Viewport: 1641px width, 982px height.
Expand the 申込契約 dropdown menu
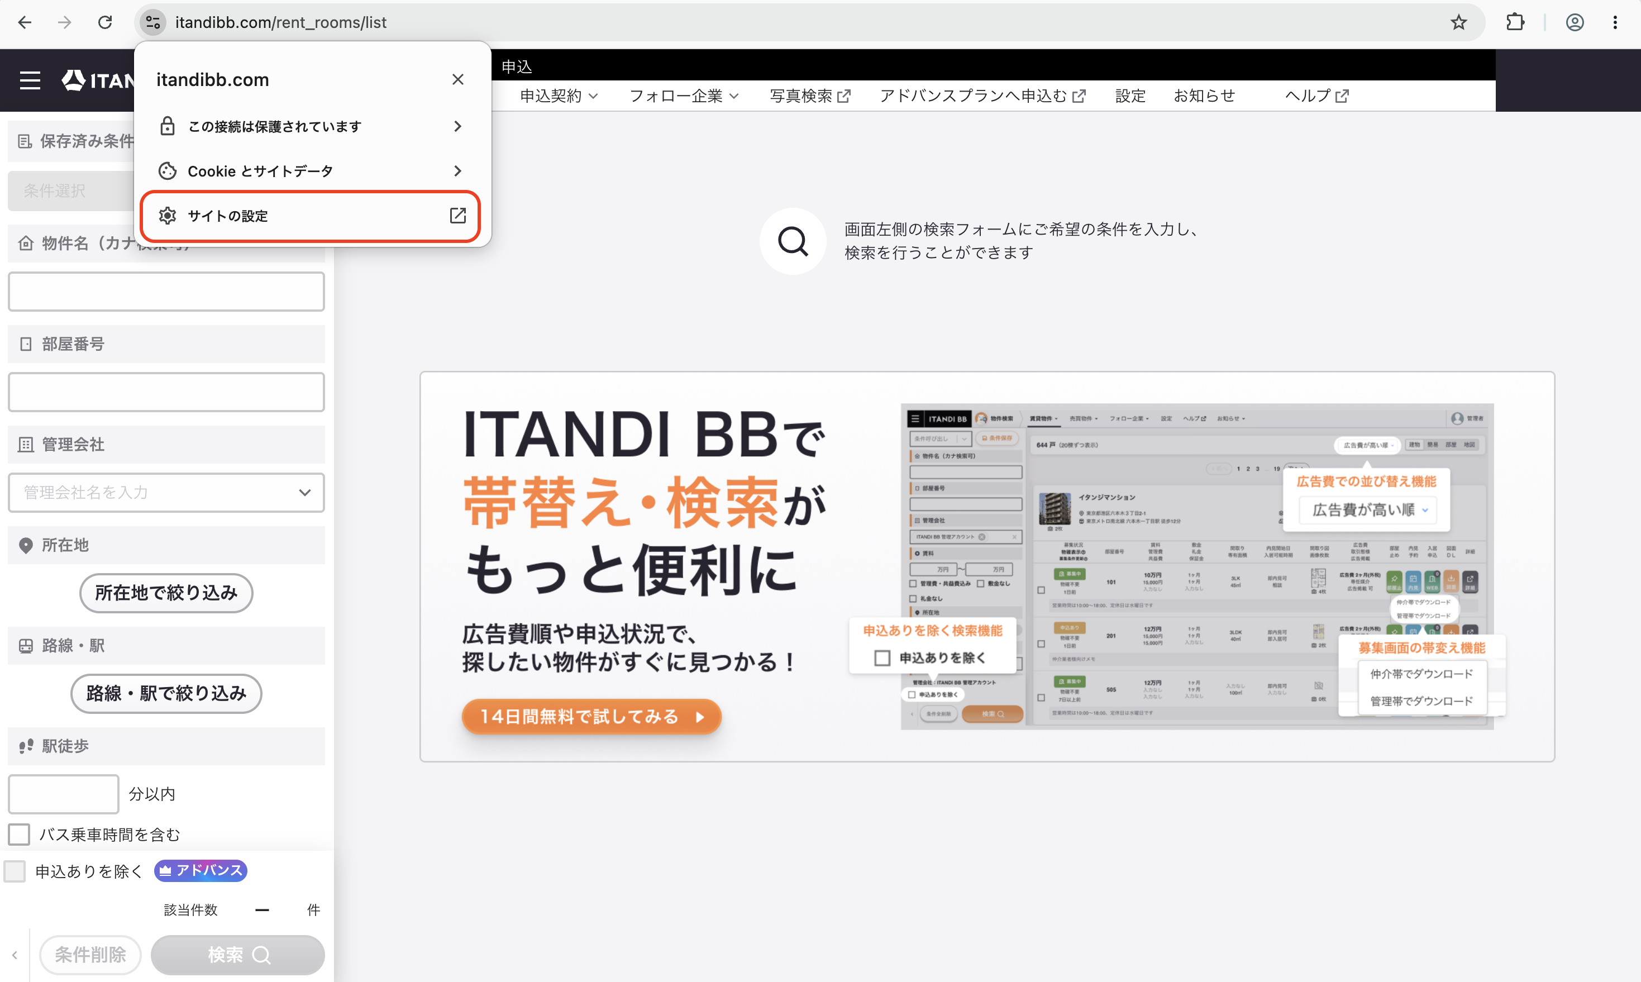(x=559, y=96)
